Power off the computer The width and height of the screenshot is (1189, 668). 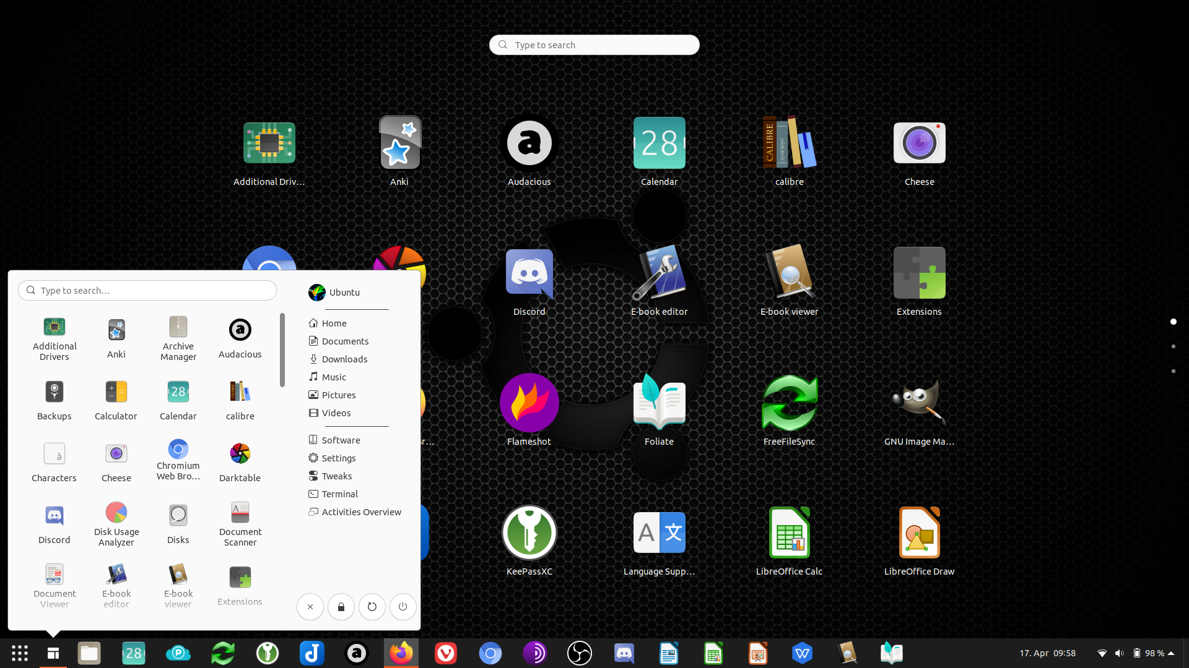403,607
